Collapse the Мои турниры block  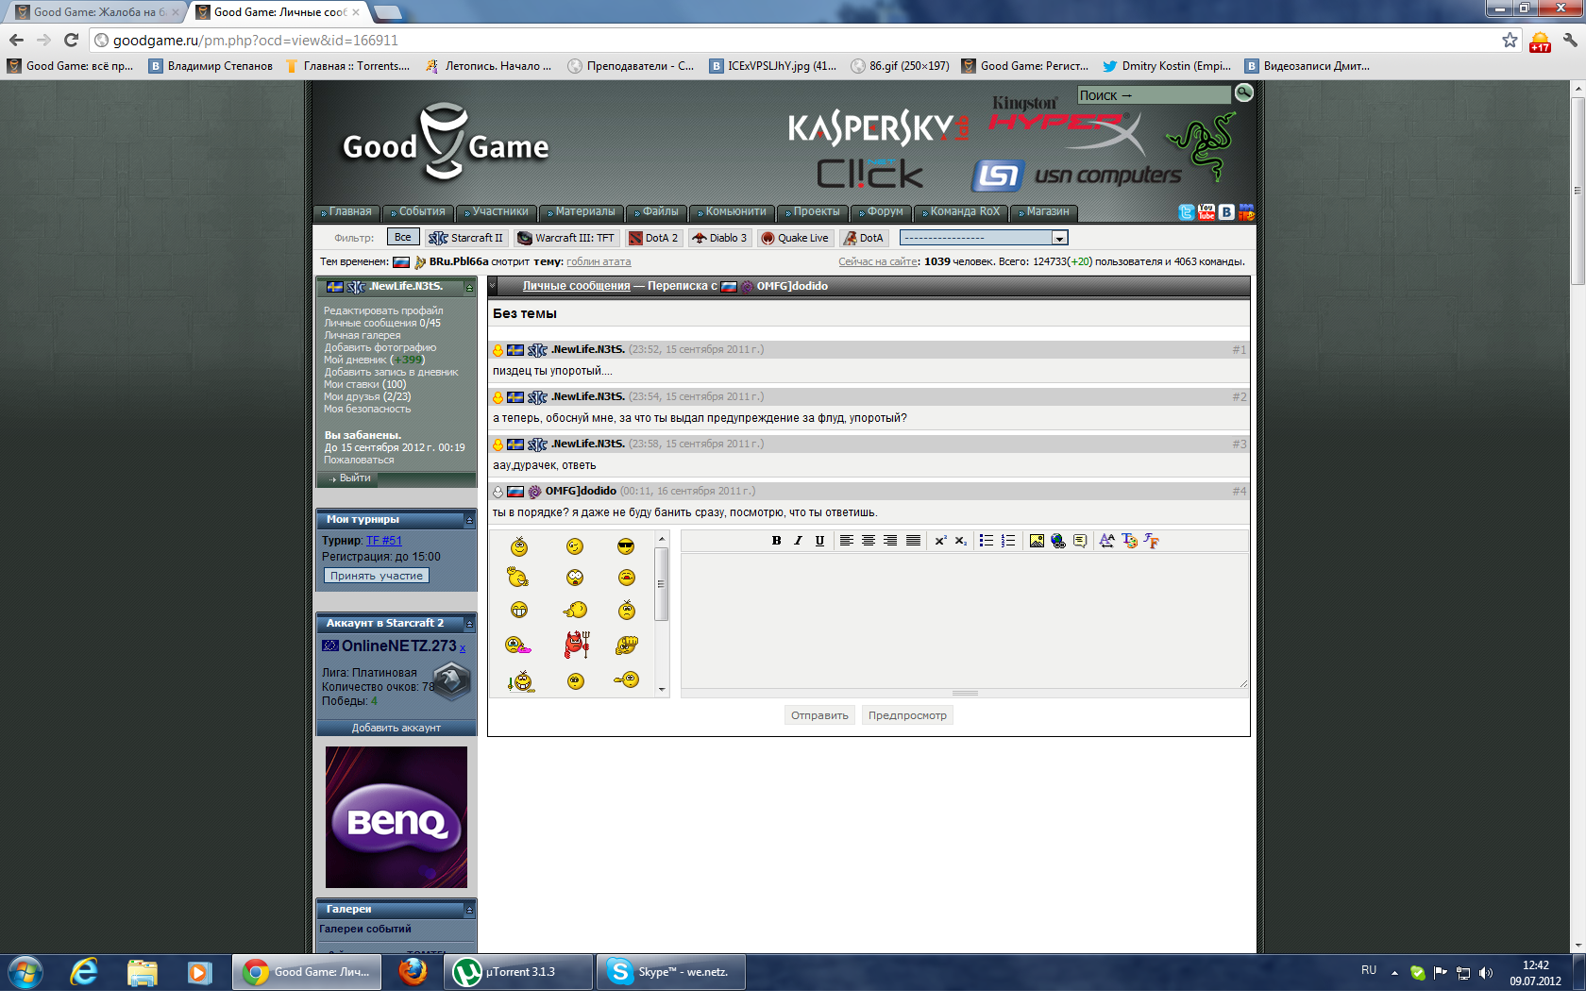469,520
